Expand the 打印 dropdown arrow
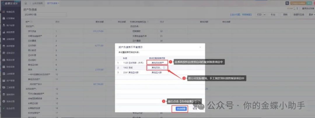The height and width of the screenshot is (118, 315). (x=265, y=14)
